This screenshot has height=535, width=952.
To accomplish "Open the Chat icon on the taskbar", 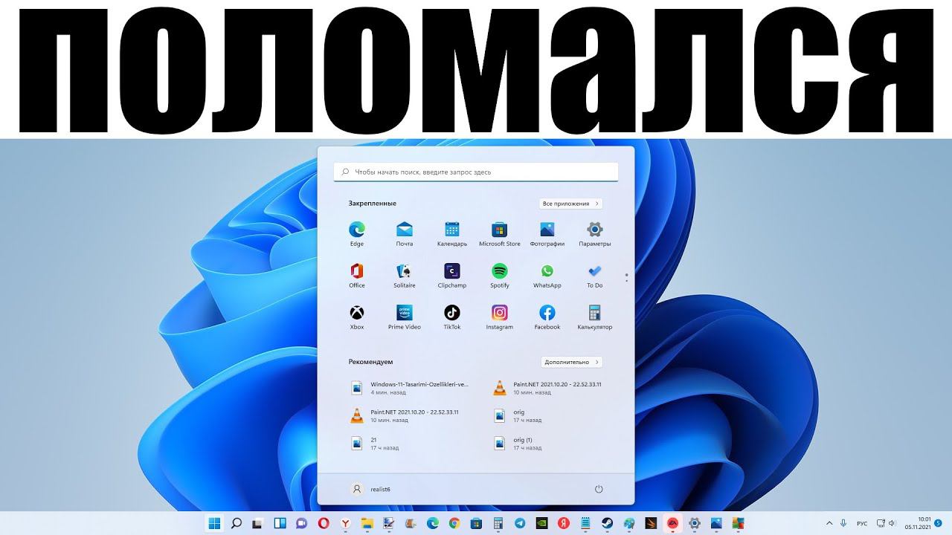I will tap(302, 523).
